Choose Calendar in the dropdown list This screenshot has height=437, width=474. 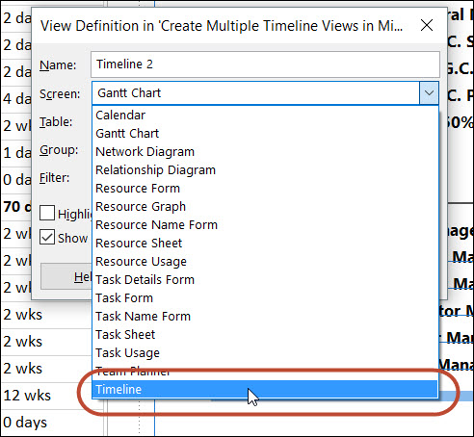click(265, 116)
